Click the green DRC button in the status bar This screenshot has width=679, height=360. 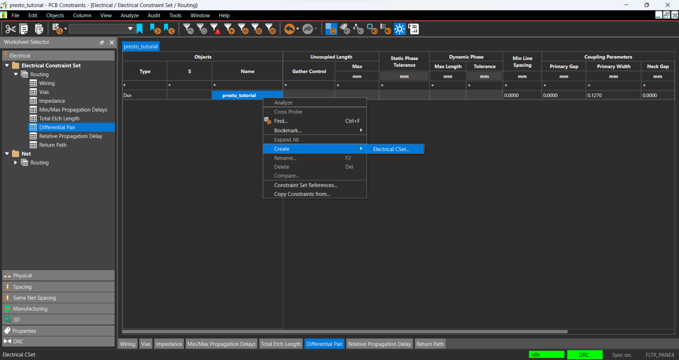tap(584, 355)
